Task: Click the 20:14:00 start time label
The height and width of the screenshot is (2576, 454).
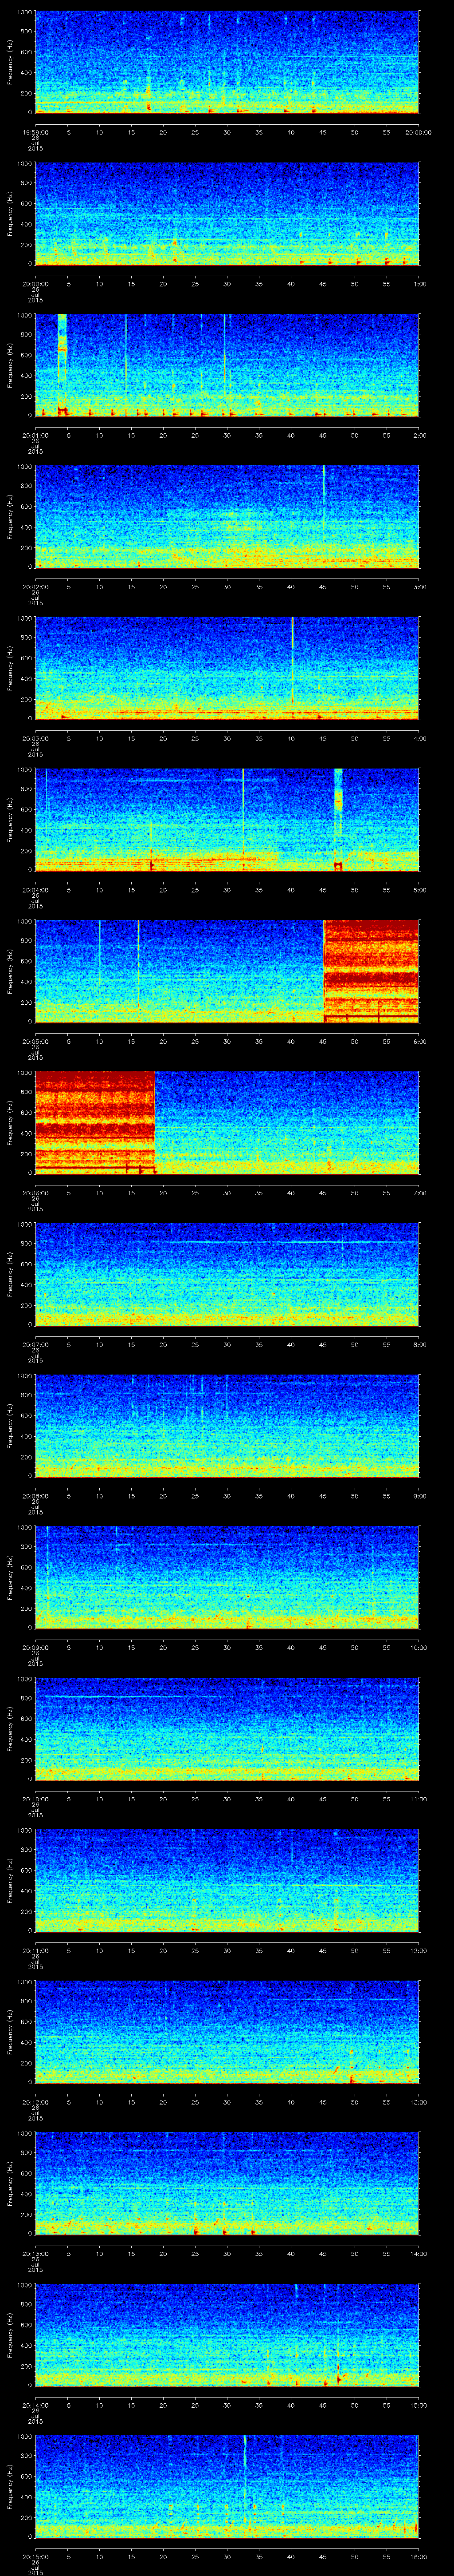Action: tap(35, 2404)
